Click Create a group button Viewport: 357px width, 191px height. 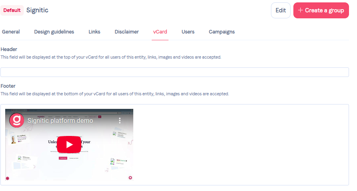click(x=321, y=10)
